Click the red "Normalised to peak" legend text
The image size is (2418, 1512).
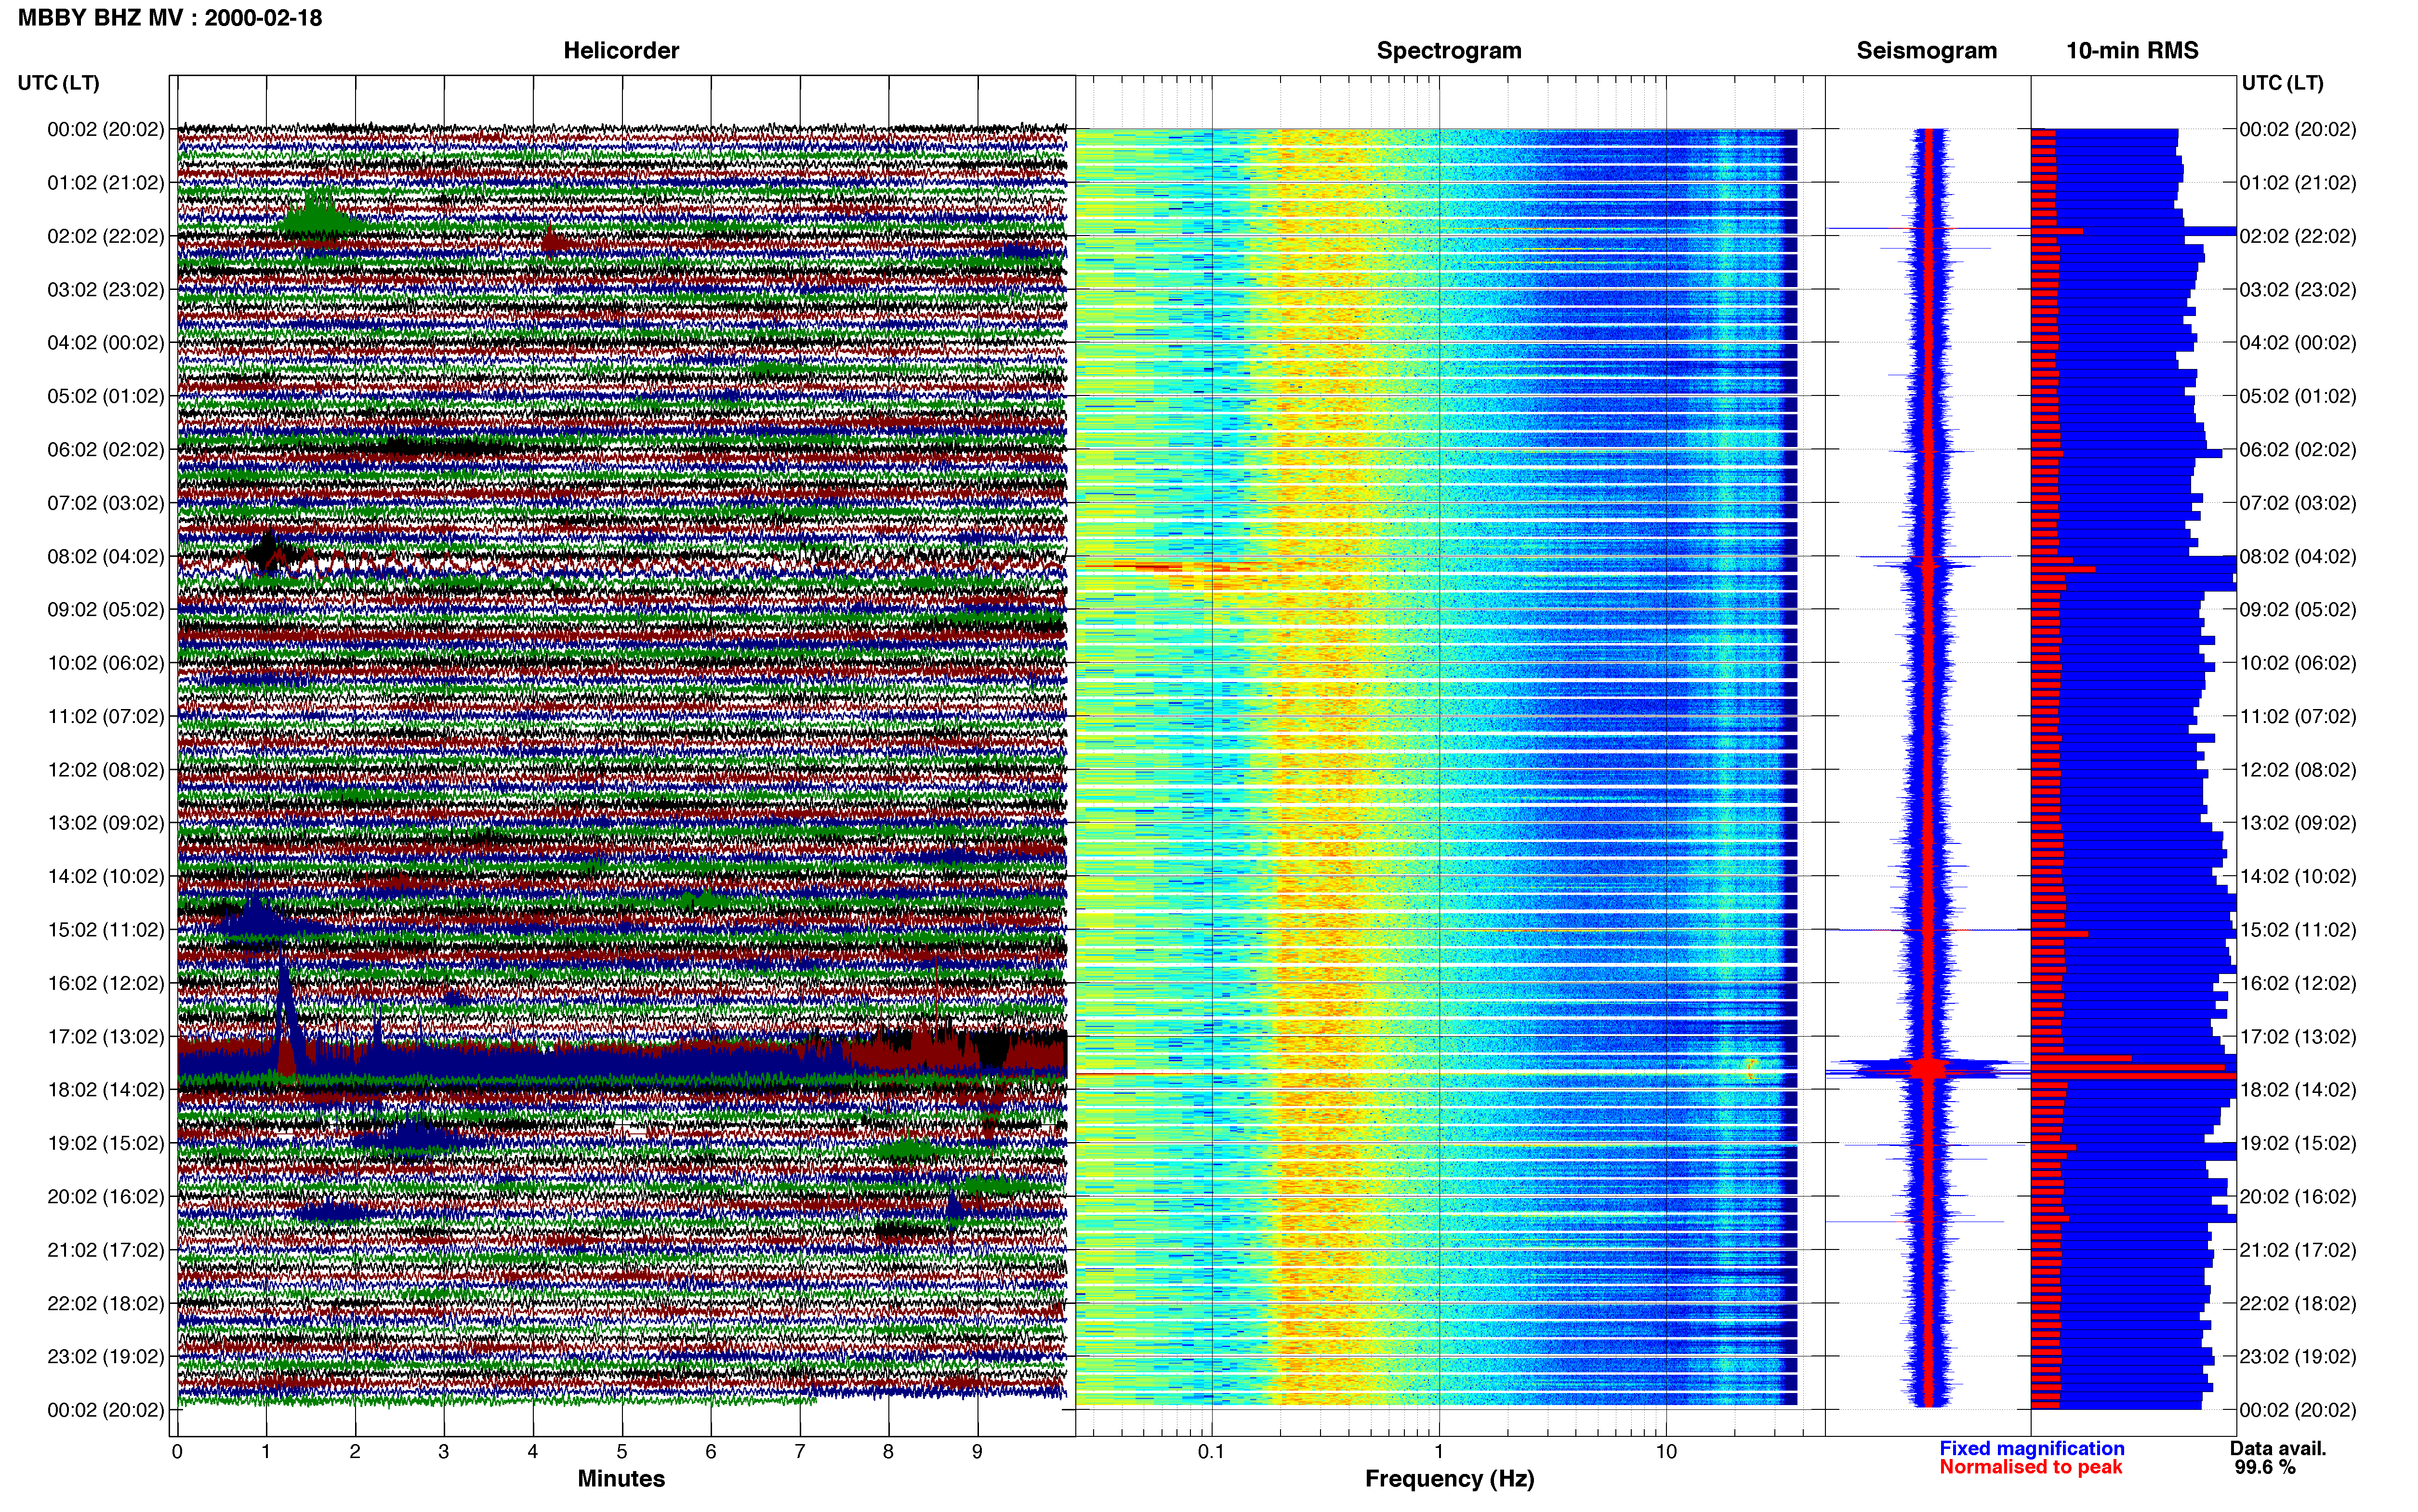click(2030, 1468)
